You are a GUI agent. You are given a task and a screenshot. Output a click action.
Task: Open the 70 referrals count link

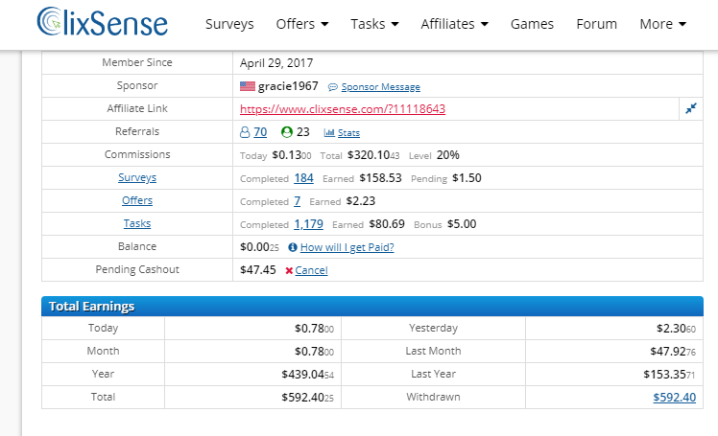(260, 132)
